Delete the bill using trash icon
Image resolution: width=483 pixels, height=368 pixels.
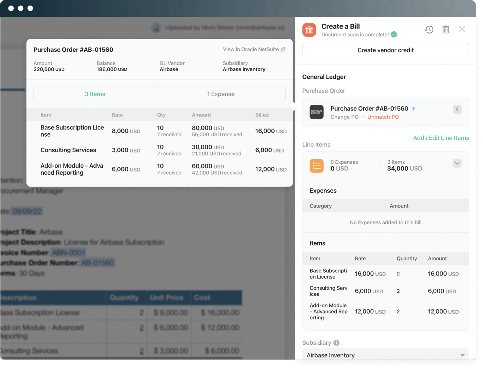coord(446,30)
